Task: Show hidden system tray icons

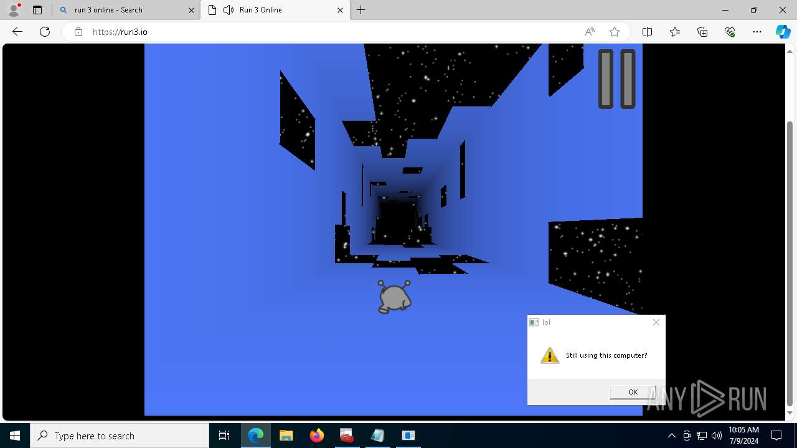Action: click(671, 436)
